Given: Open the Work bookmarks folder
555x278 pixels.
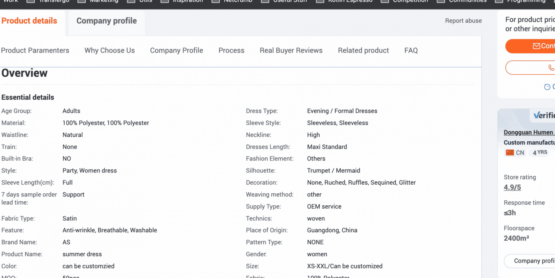Looking at the screenshot, I should 10,1.
